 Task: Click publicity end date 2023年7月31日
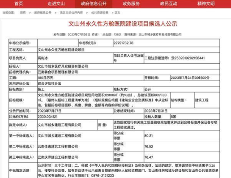156,111
